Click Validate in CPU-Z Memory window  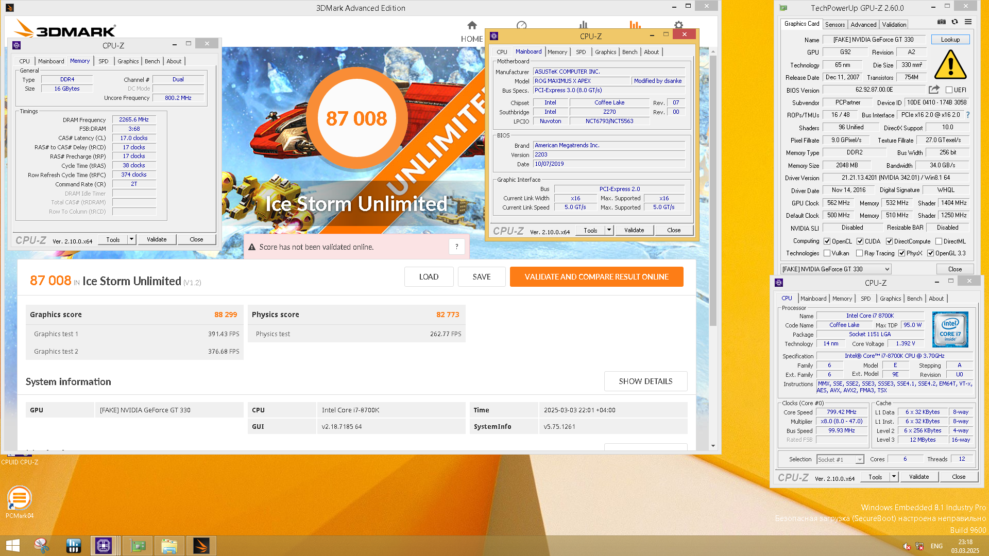[157, 239]
